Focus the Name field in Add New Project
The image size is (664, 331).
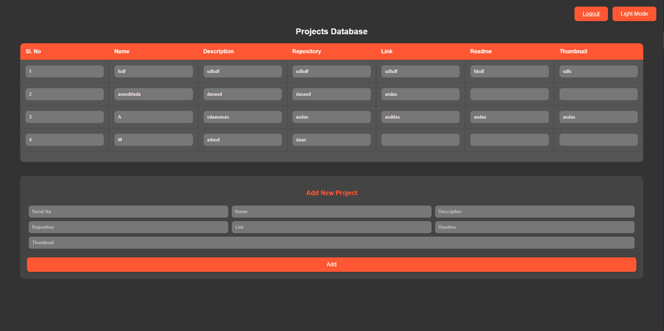(331, 211)
